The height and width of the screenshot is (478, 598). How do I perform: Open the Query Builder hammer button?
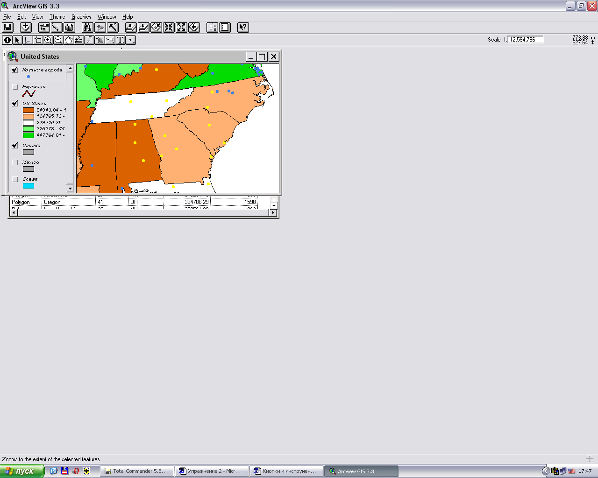tap(113, 28)
